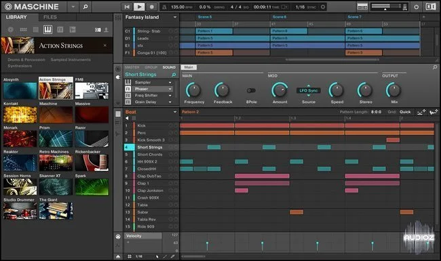The height and width of the screenshot is (261, 441).
Task: Select the String- Stab group C1
Action: tap(151, 31)
